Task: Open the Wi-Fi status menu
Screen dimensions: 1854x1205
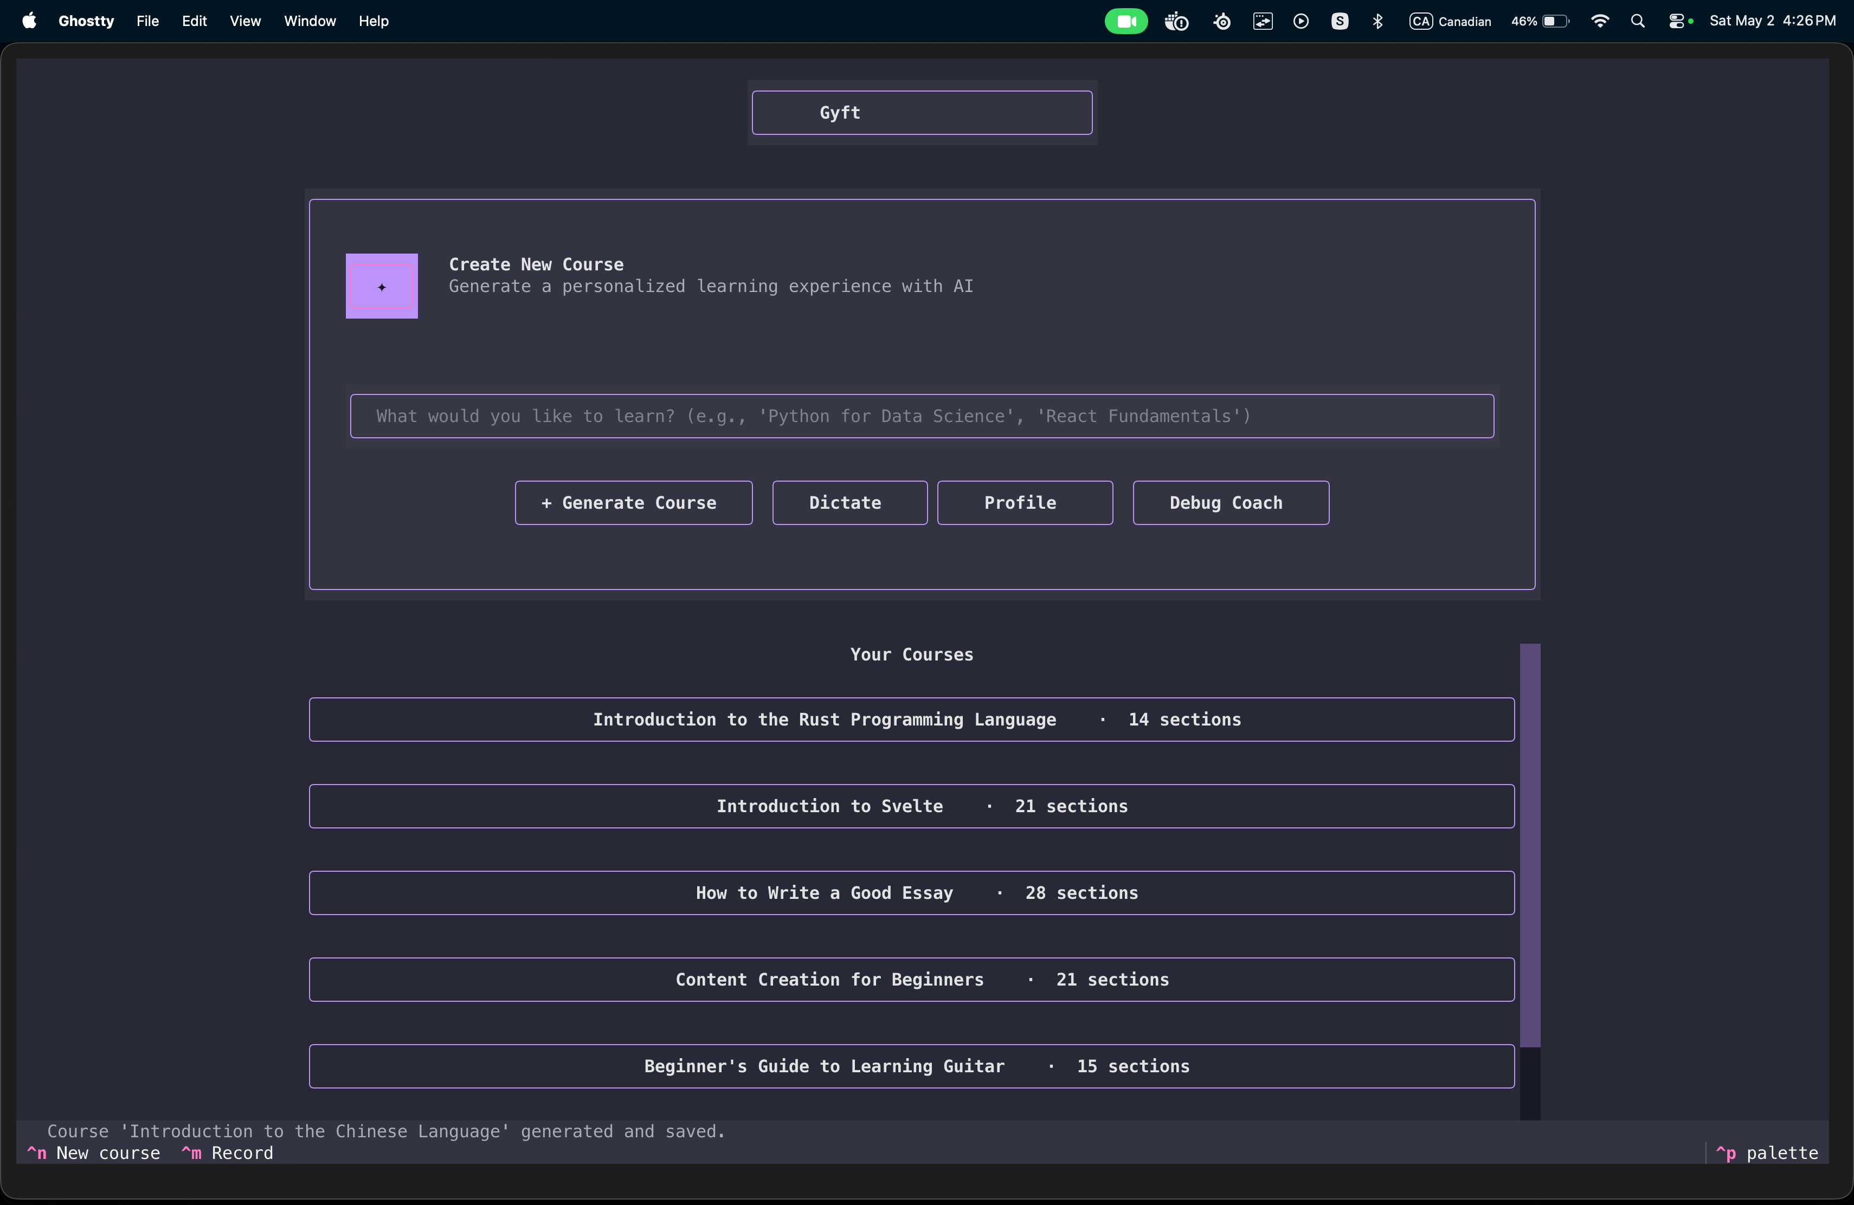Action: tap(1599, 21)
